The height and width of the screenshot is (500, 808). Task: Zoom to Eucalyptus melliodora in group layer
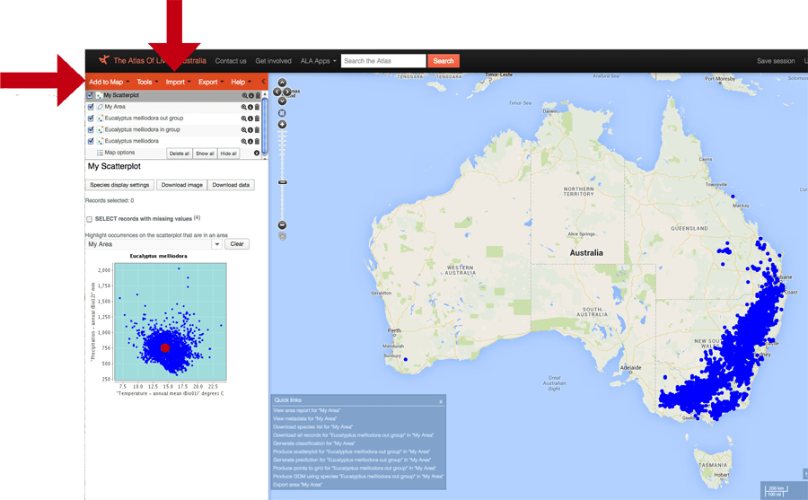(243, 130)
